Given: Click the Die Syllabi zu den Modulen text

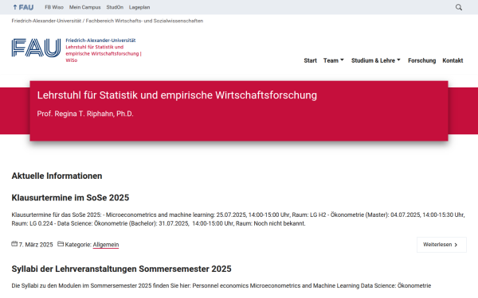Looking at the screenshot, I should (x=221, y=285).
